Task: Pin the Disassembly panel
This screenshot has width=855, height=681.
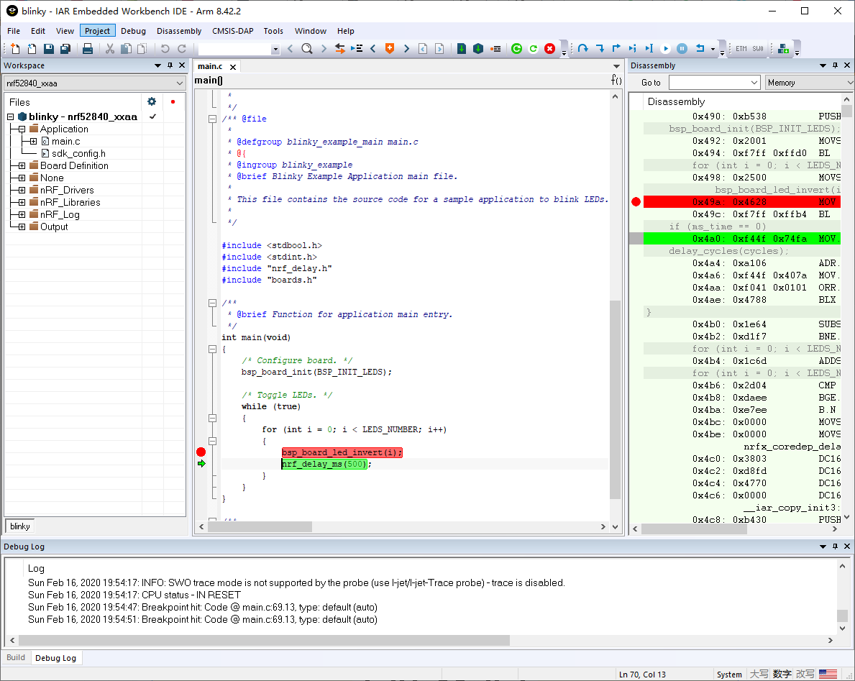Action: point(835,65)
